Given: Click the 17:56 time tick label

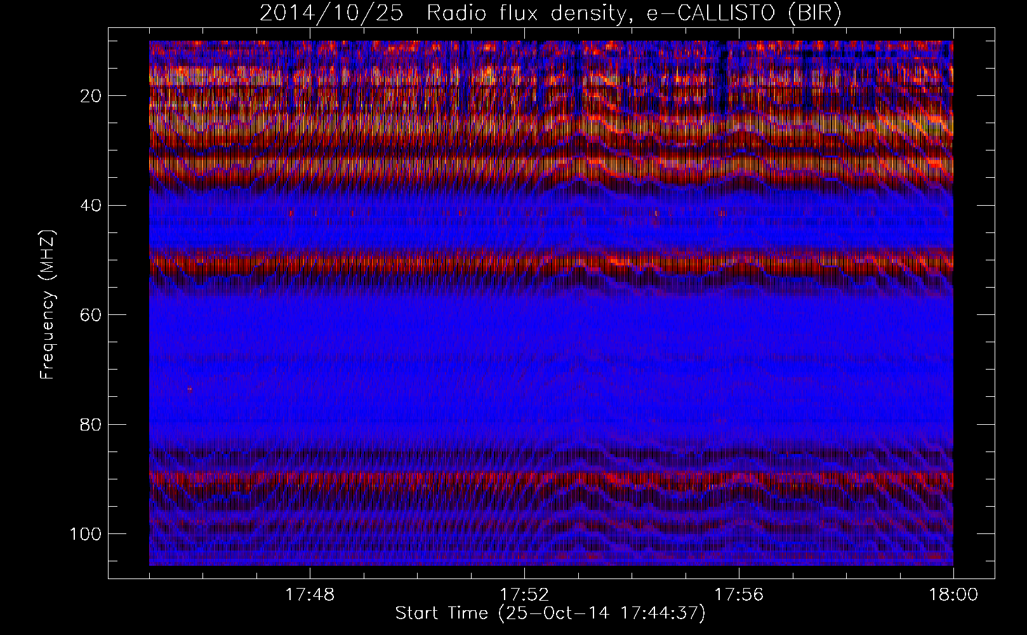Looking at the screenshot, I should click(x=739, y=595).
